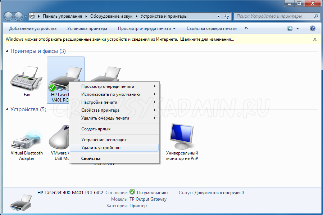Screen dimensions: 323x215
Task: Click Добавление устройства toolbar button
Action: (x=33, y=28)
